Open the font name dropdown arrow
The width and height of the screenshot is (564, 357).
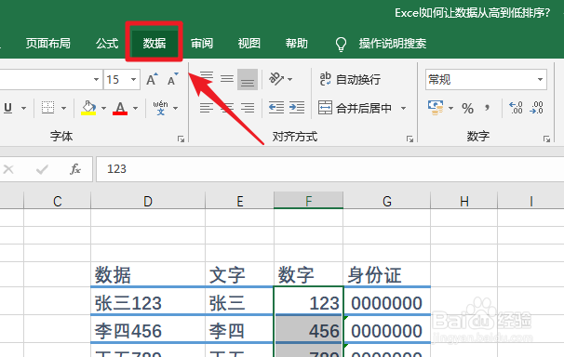[x=96, y=79]
